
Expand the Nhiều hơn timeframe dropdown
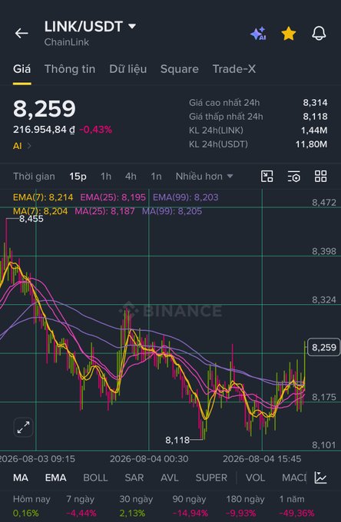click(204, 176)
